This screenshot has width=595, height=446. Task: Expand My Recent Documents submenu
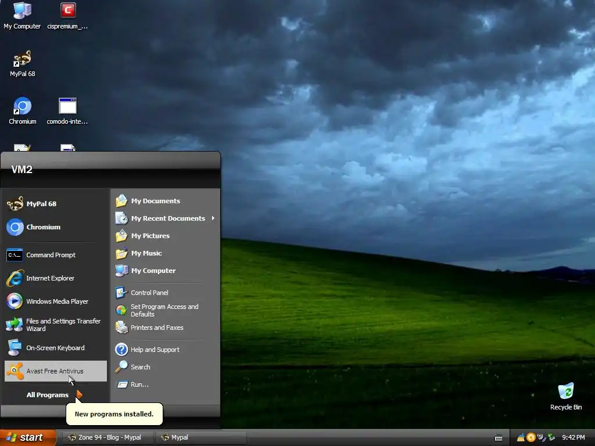[x=166, y=218]
